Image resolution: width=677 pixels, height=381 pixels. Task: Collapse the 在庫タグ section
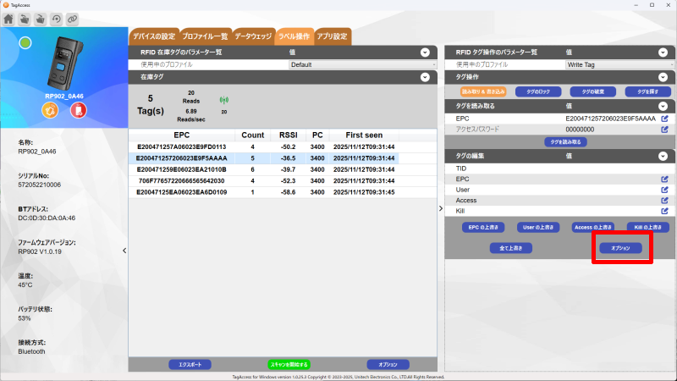coord(427,77)
